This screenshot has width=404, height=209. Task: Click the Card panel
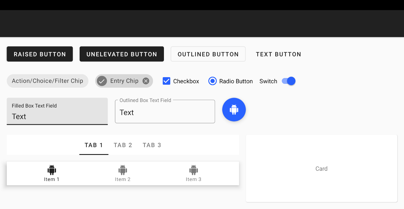click(x=321, y=169)
